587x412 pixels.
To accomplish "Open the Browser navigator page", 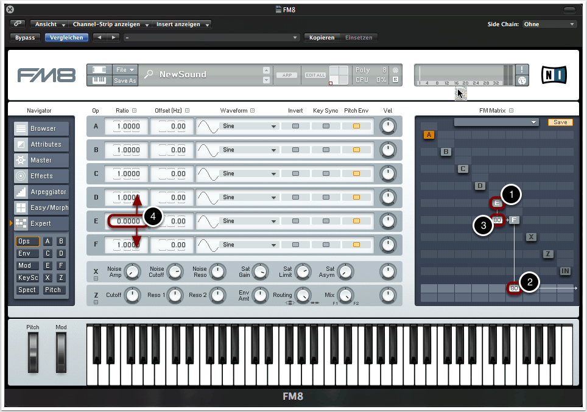I will click(x=41, y=128).
